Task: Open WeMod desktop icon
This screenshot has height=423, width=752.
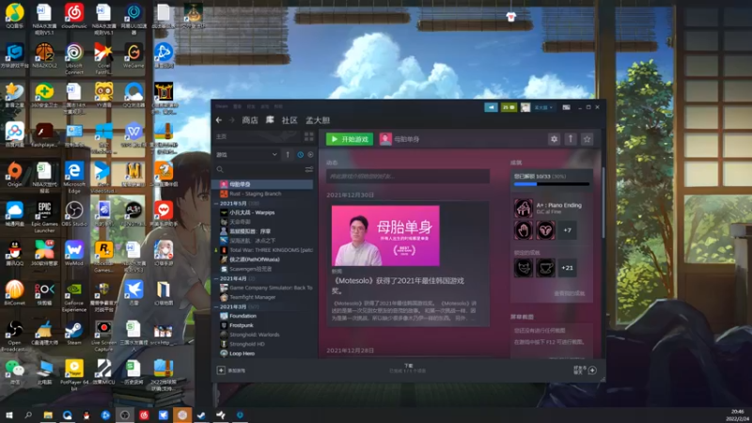Action: click(74, 253)
